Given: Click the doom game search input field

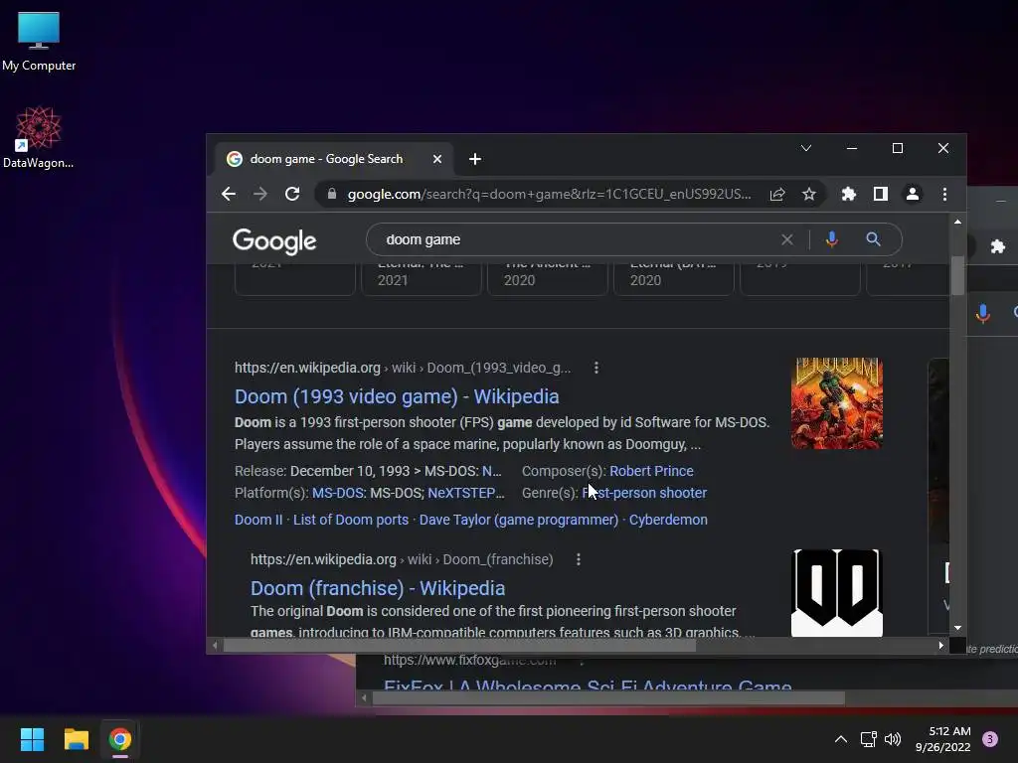Looking at the screenshot, I should [578, 239].
